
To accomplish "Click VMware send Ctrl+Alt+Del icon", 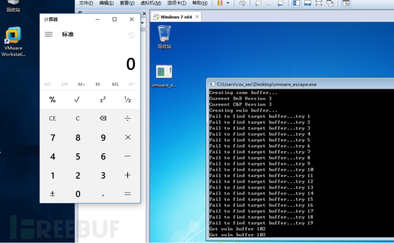I will click(242, 3).
